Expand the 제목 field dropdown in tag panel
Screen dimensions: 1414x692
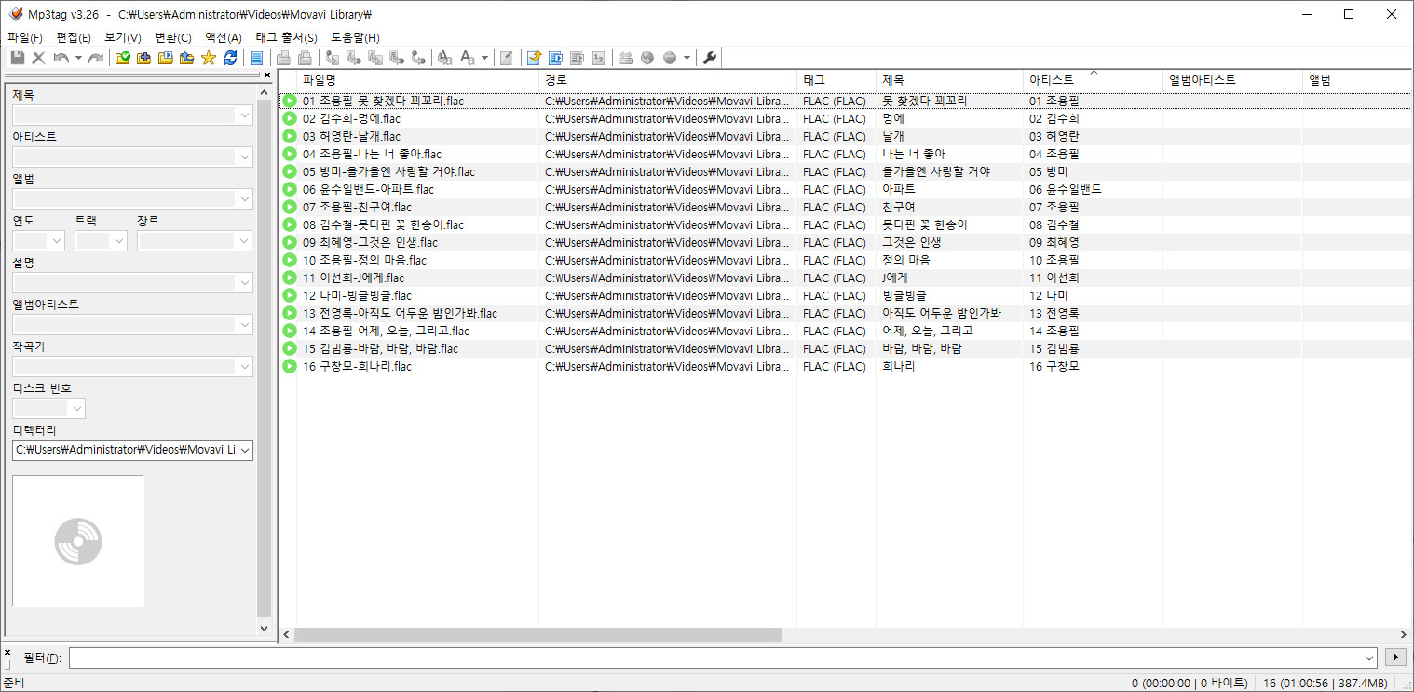click(245, 115)
